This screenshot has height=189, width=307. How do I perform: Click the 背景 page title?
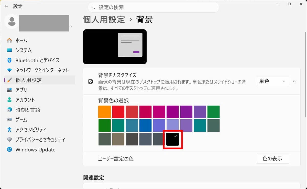145,20
